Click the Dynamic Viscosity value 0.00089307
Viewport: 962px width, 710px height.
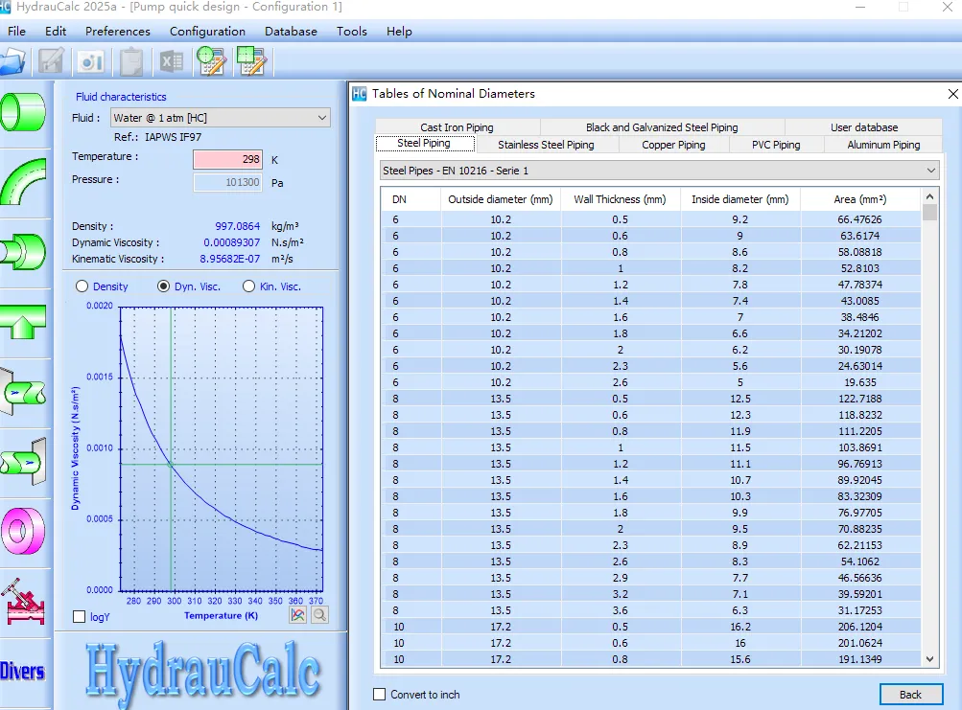(232, 242)
